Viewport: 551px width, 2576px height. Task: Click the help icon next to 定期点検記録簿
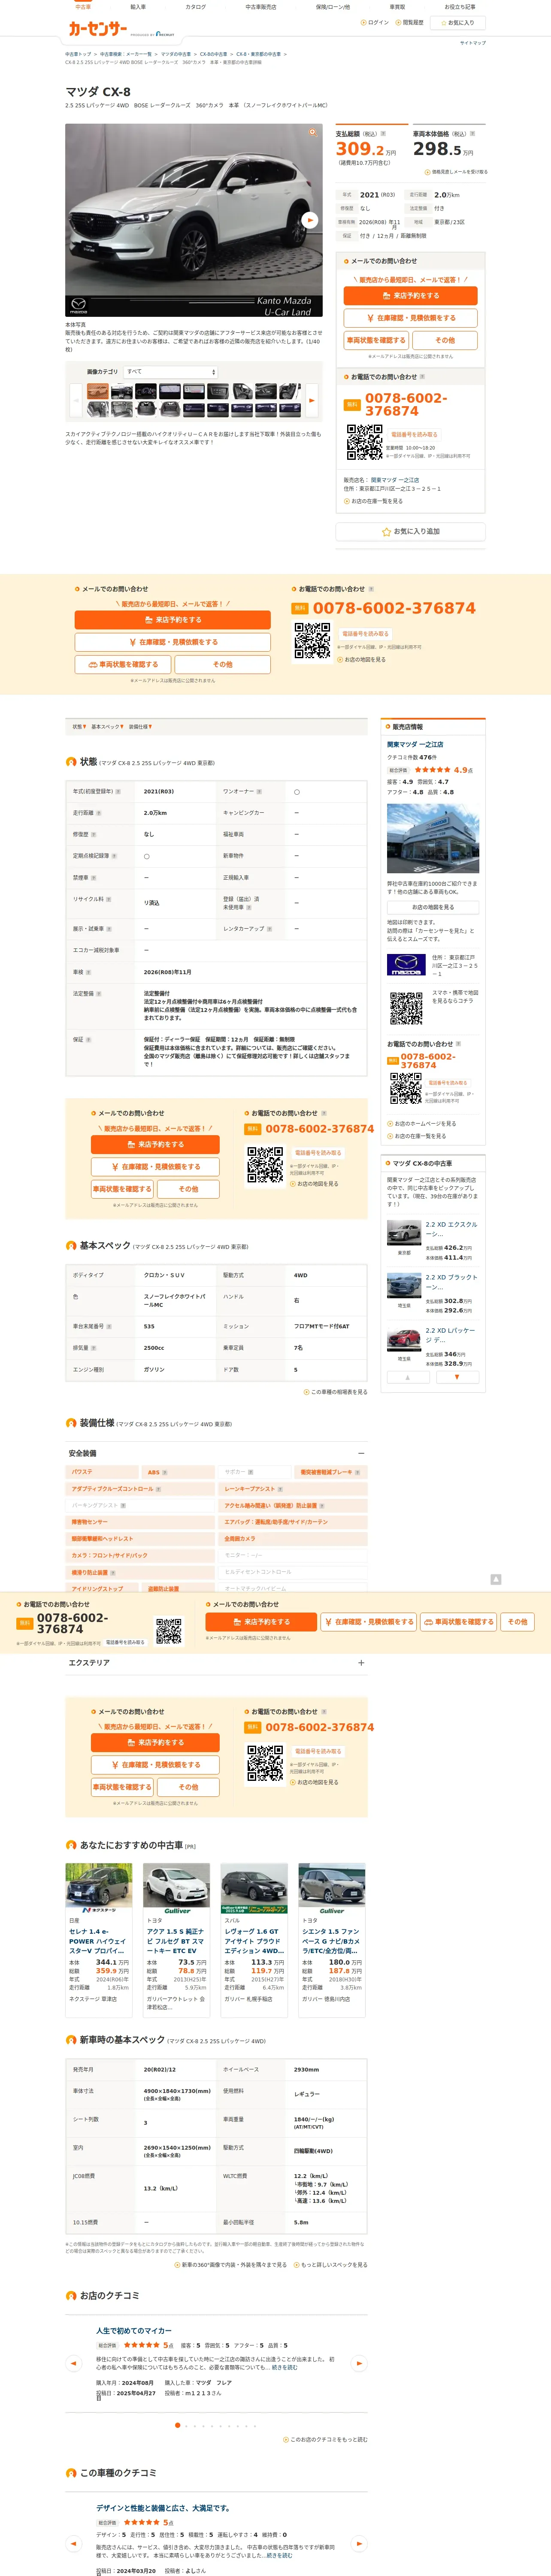[114, 856]
